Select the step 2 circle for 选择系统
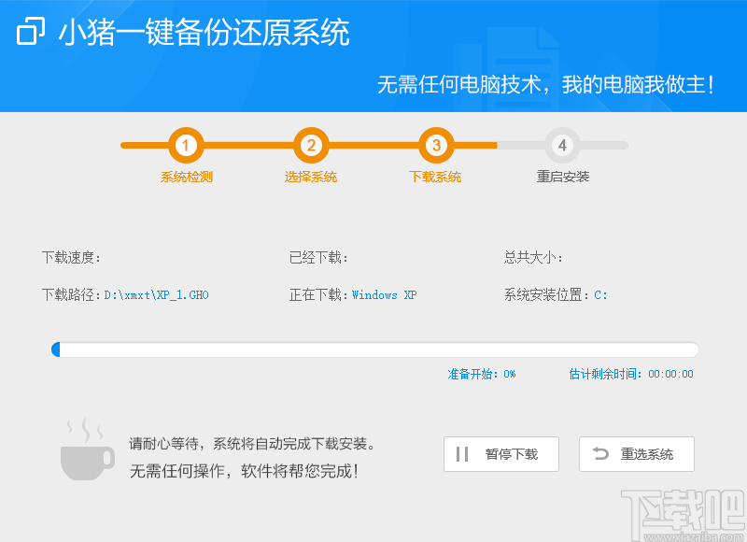 point(311,146)
